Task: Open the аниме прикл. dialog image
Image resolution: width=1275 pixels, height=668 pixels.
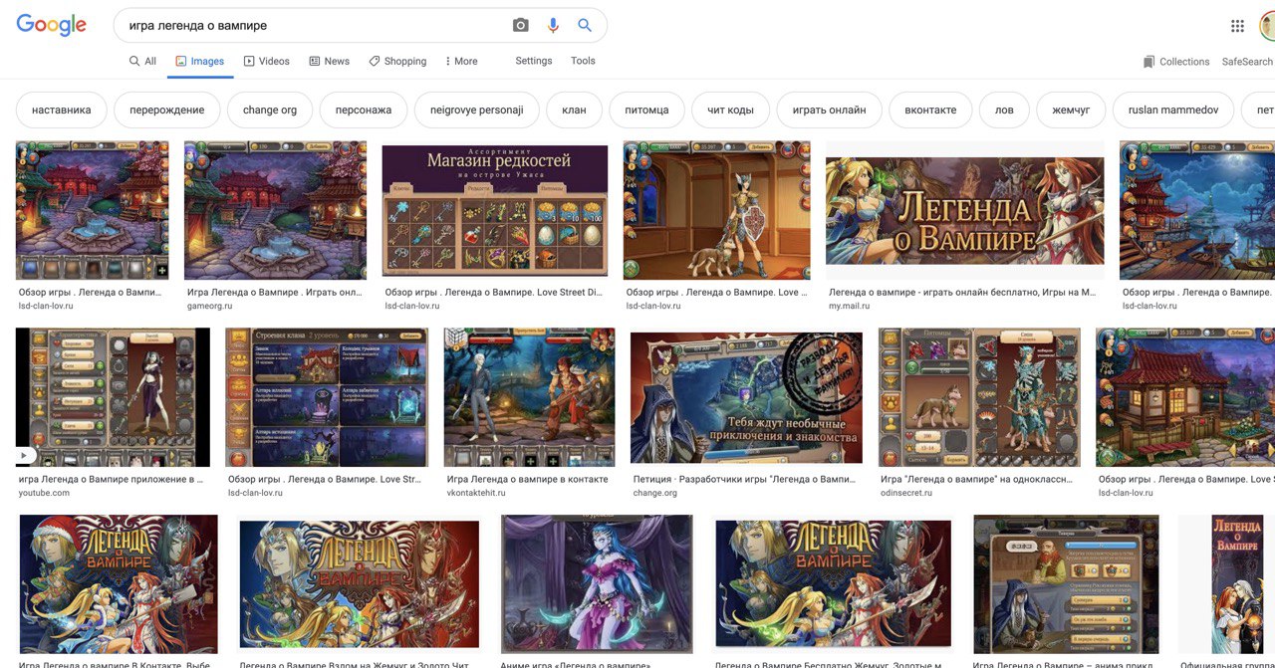Action: 1066,583
